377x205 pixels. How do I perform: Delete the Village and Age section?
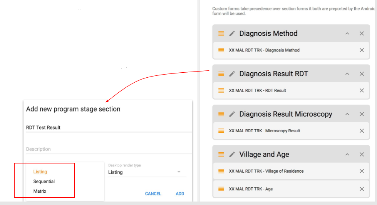tap(362, 154)
